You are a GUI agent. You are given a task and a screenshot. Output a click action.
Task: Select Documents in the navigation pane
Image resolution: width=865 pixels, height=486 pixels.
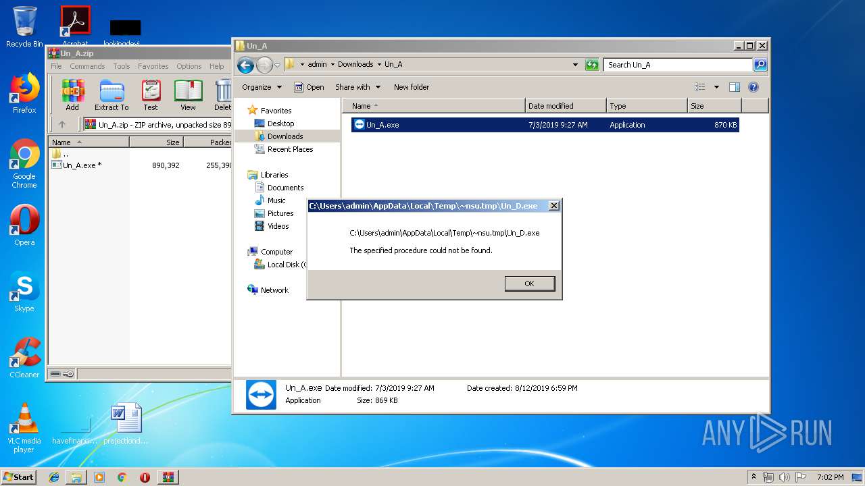(x=279, y=188)
